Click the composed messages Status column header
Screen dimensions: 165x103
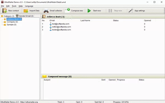[141, 80]
